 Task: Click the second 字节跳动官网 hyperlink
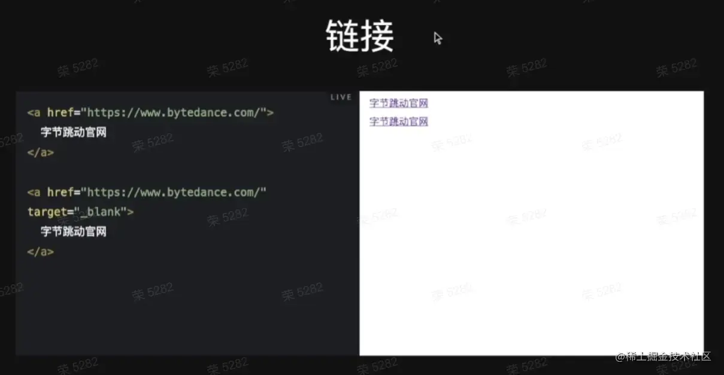click(x=397, y=121)
